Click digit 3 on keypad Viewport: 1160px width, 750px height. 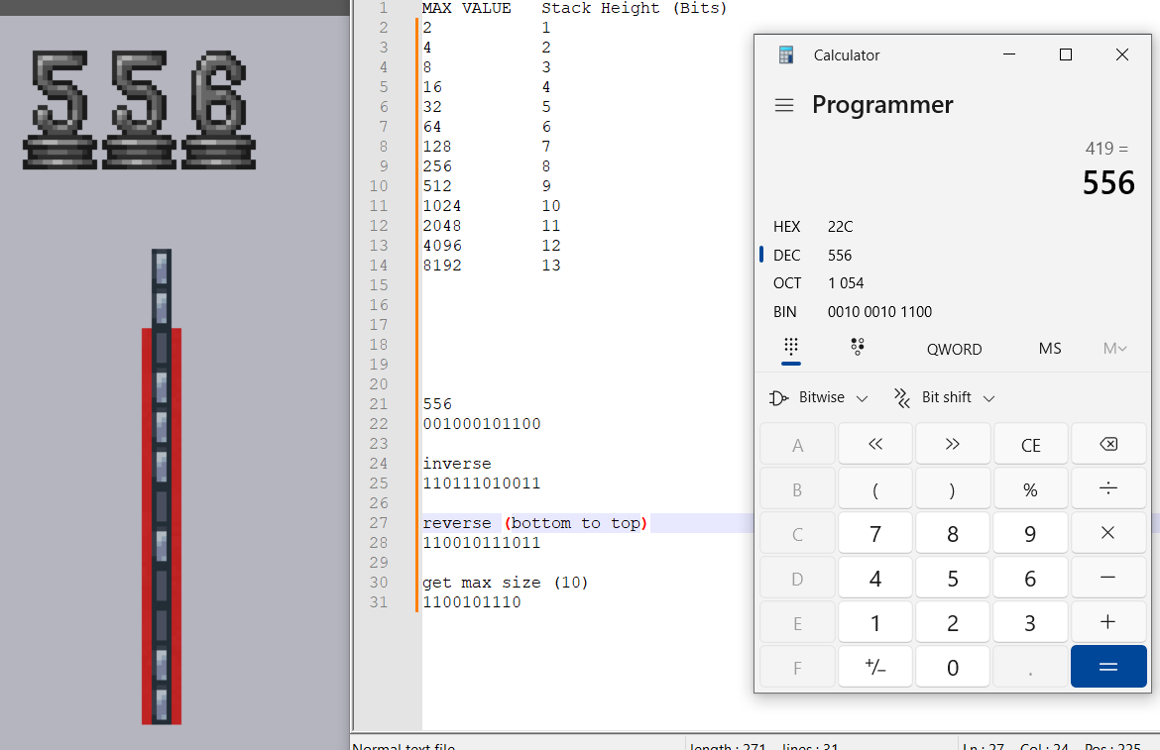(1030, 622)
